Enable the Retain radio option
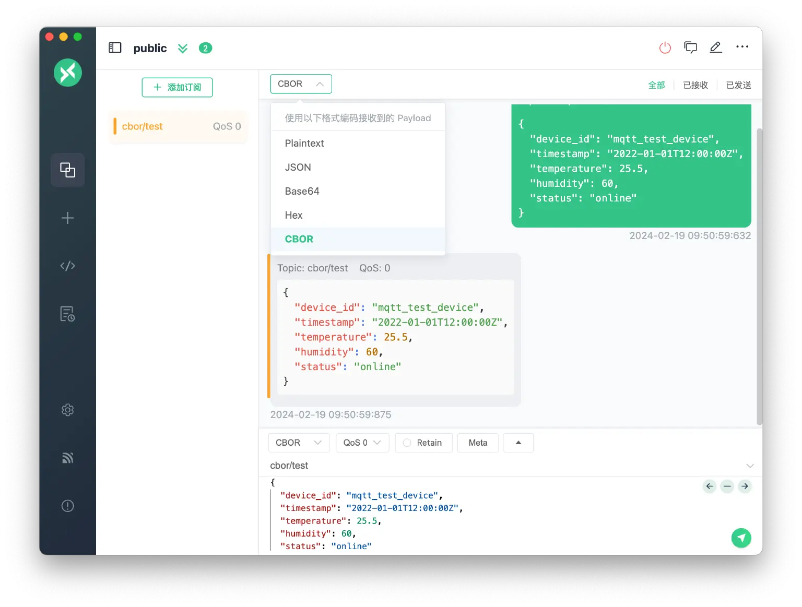This screenshot has width=802, height=607. (x=407, y=443)
